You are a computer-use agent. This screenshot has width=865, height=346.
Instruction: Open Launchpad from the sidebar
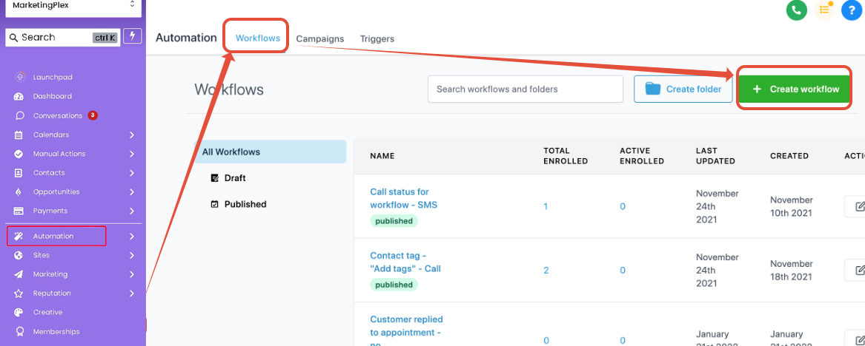pyautogui.click(x=52, y=77)
